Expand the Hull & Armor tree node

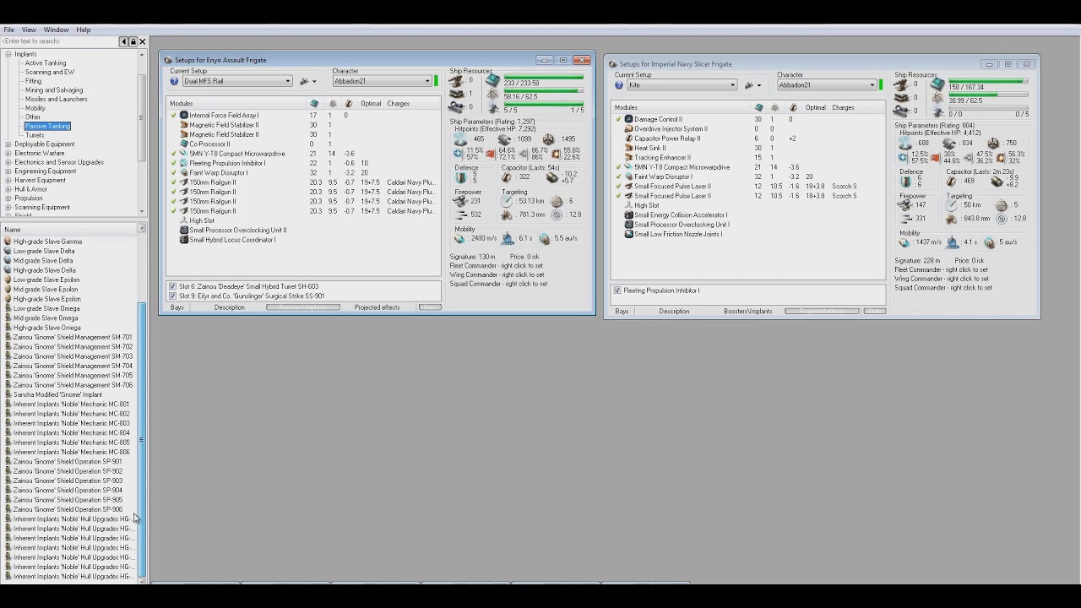(8, 189)
